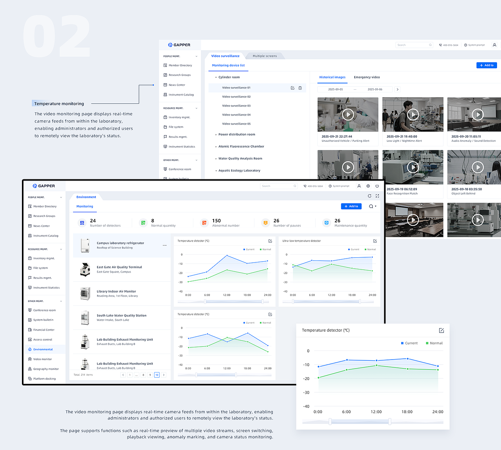Click the 2025-09-05 start date field

coord(335,89)
